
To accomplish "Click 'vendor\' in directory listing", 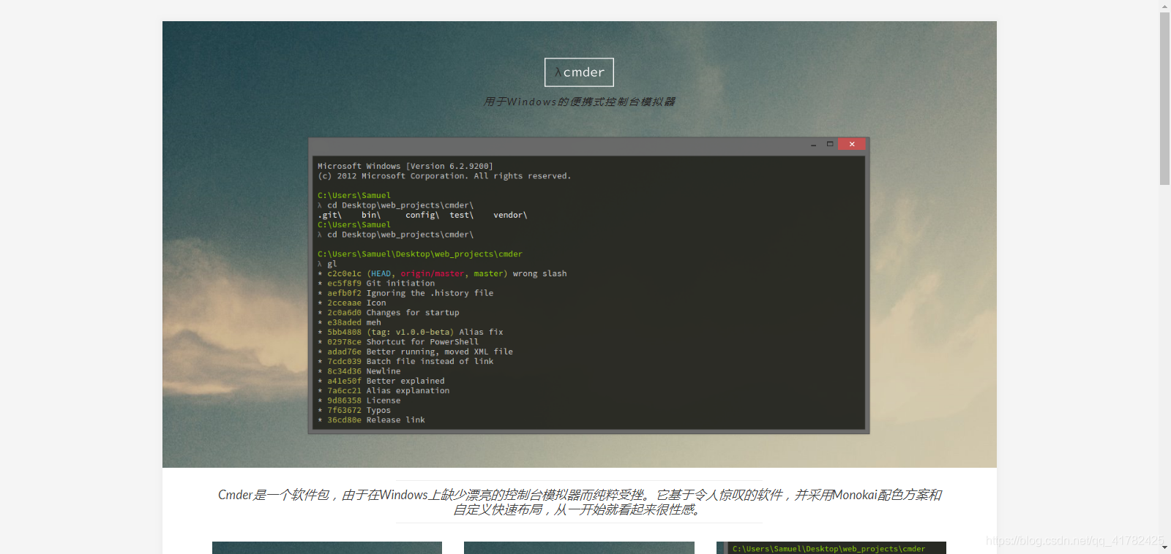I will pyautogui.click(x=510, y=216).
